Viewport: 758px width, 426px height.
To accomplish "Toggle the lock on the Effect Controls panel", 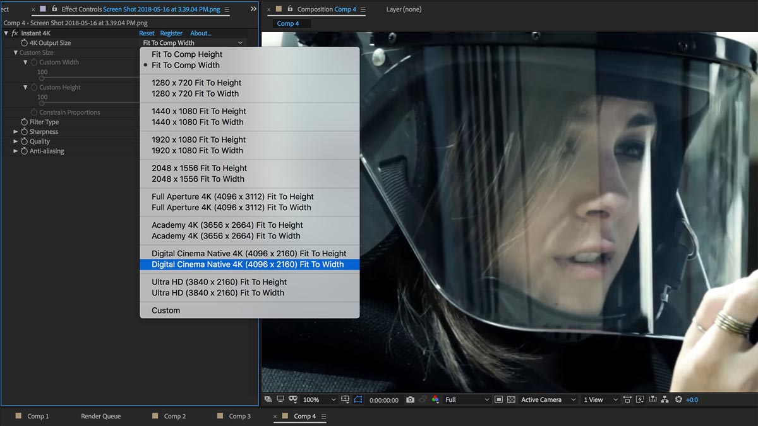I will pos(54,9).
